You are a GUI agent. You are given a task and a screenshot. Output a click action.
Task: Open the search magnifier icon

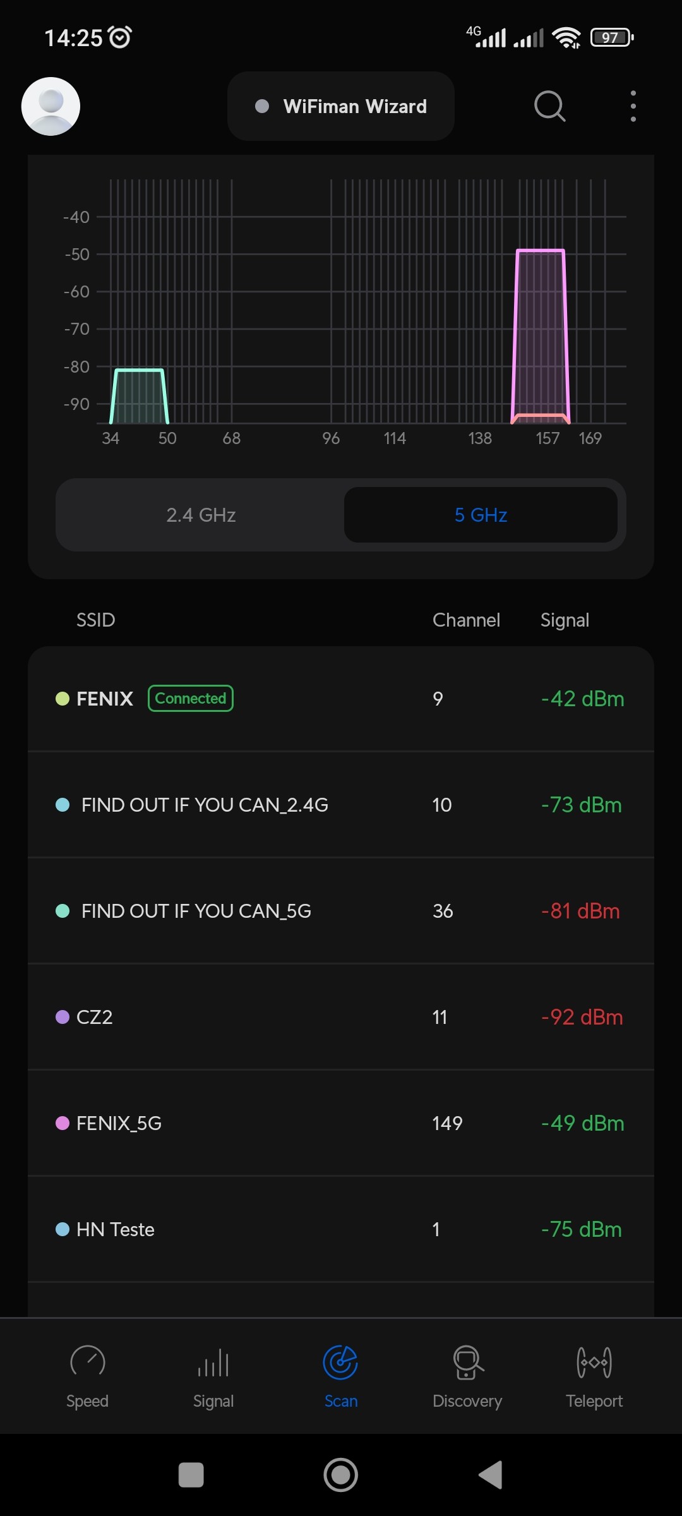tap(549, 106)
